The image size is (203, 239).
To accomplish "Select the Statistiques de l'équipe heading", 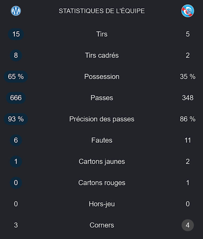I will pyautogui.click(x=102, y=11).
